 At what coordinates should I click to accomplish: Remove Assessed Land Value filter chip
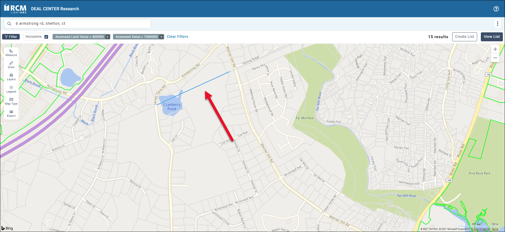[107, 37]
